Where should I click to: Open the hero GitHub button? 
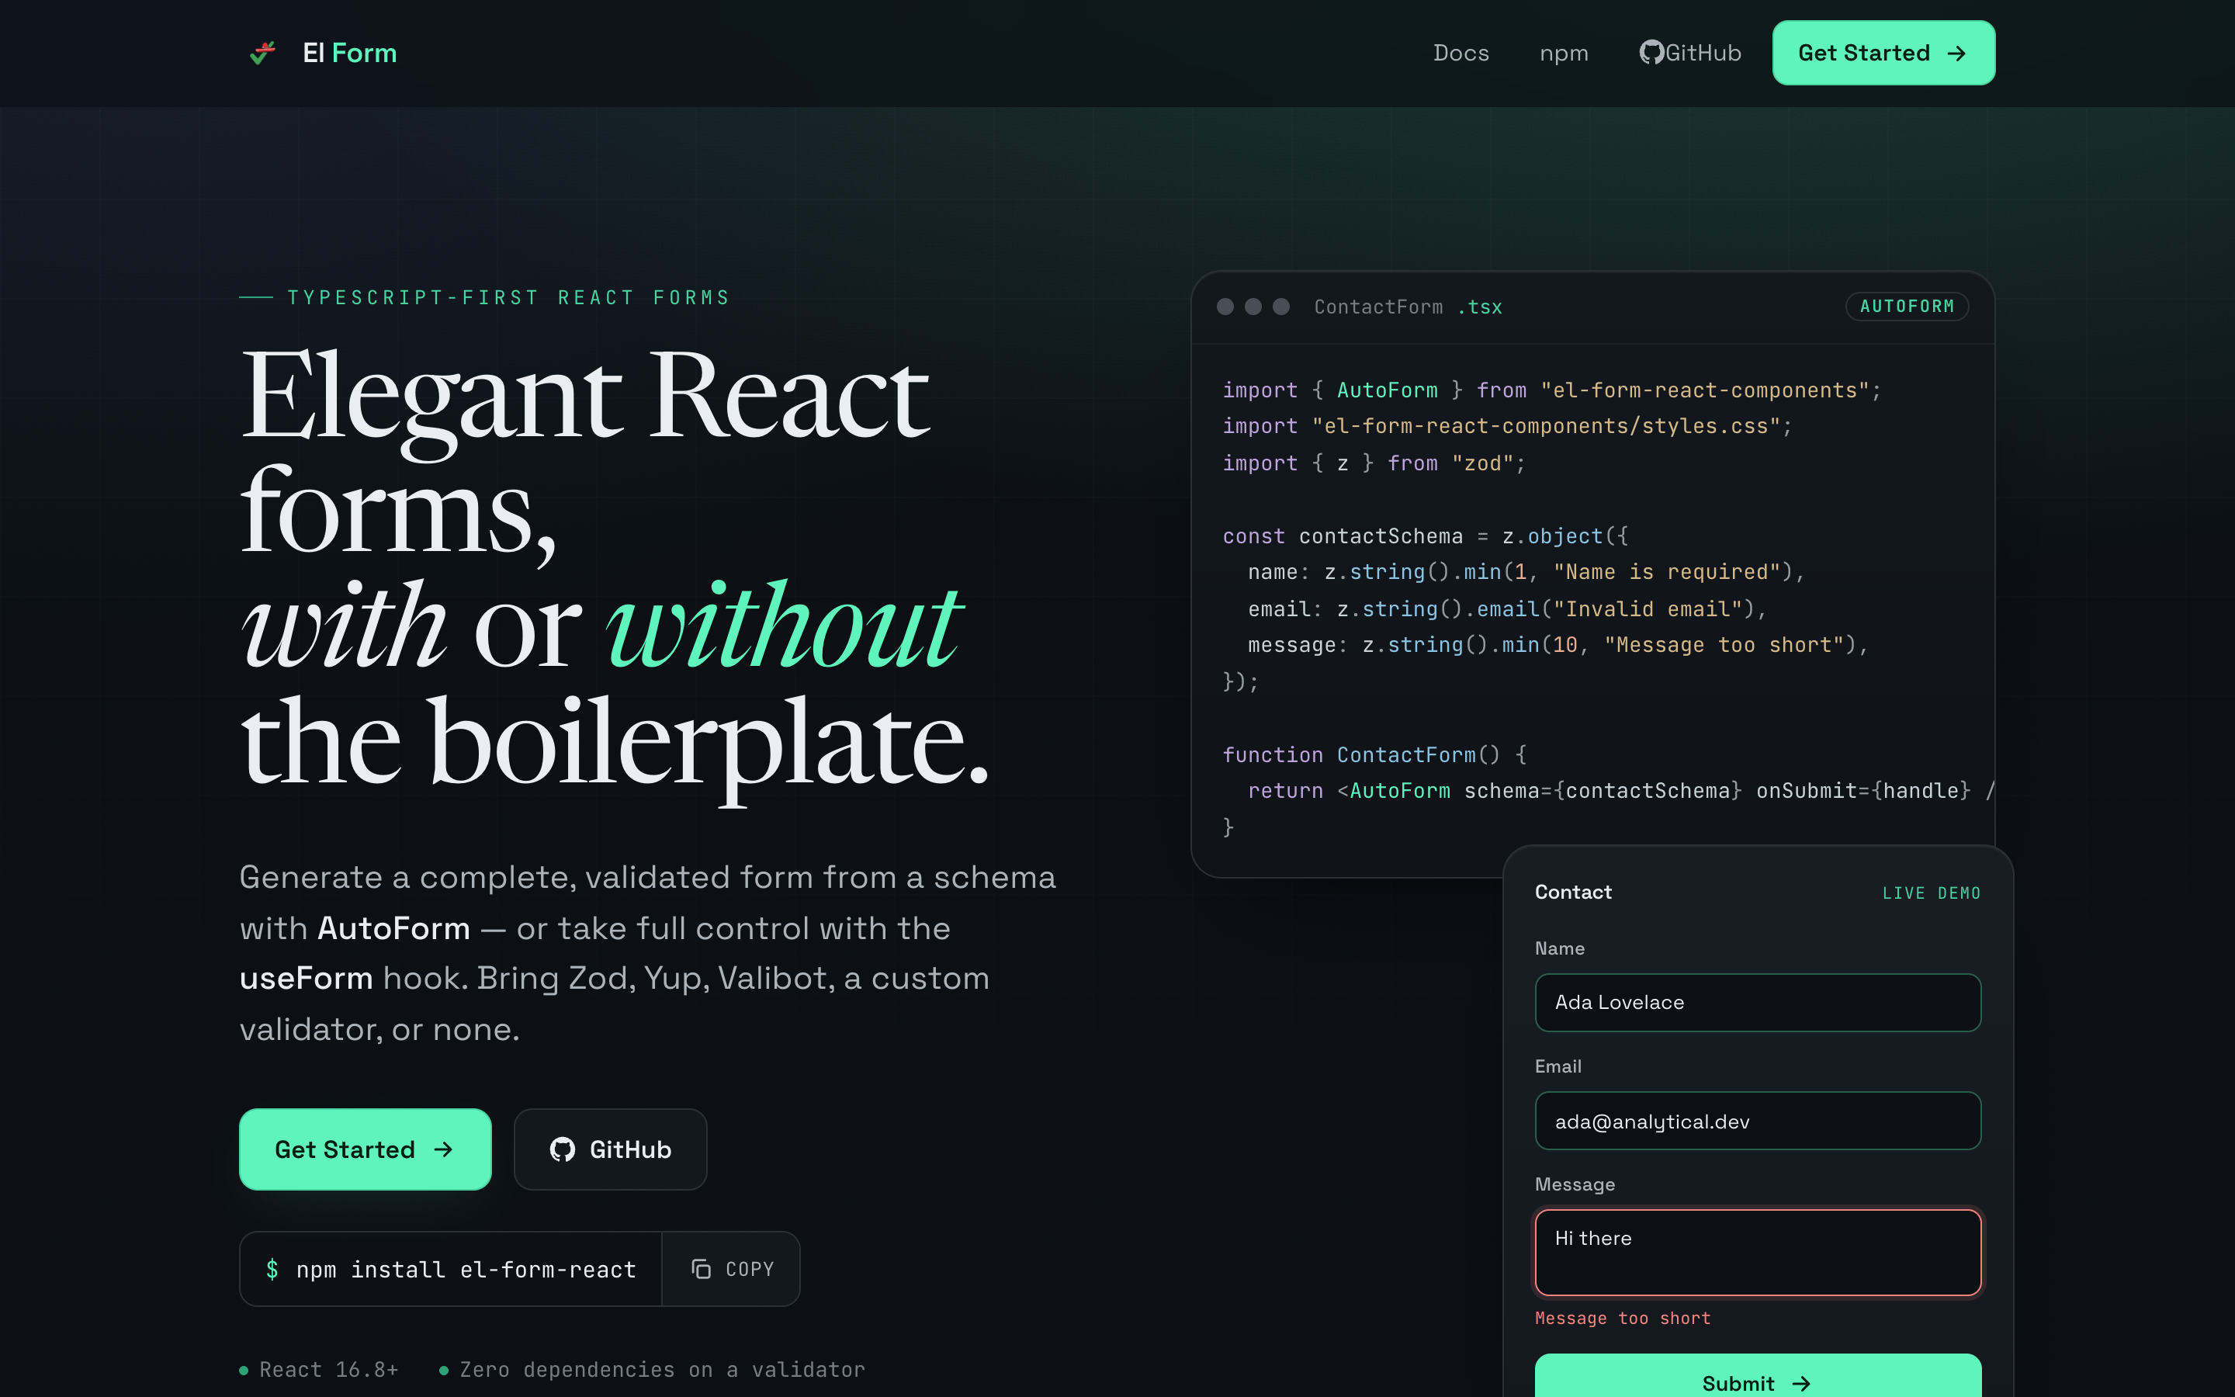[x=611, y=1149]
